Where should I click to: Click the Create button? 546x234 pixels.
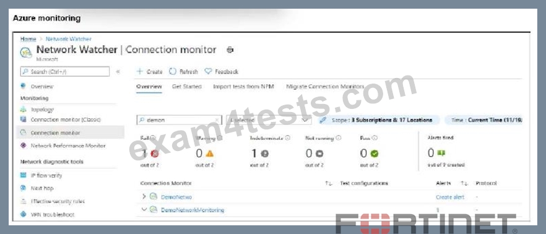click(x=149, y=71)
